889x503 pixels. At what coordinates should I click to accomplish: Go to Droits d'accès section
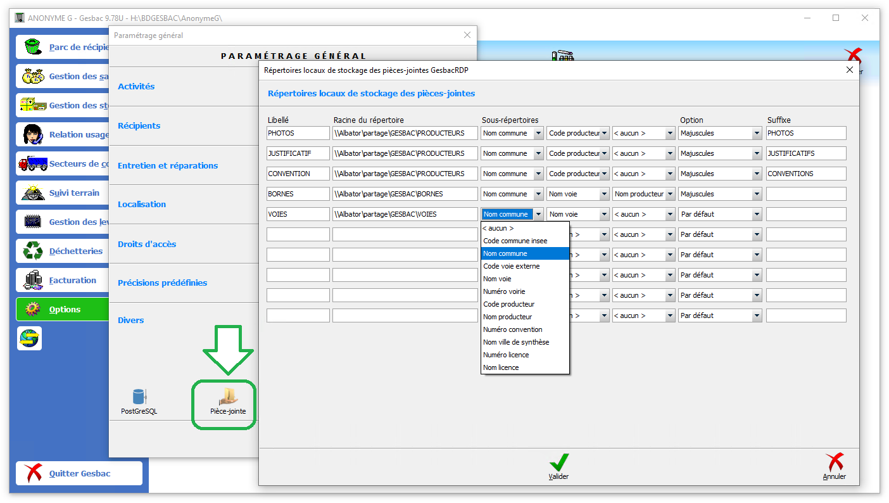147,245
